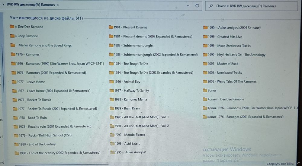Click folder icon of '1989 - Brain Drain'
302x166 pixels.
pyautogui.click(x=112, y=108)
